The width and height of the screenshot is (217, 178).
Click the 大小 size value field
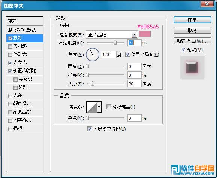pyautogui.click(x=135, y=84)
